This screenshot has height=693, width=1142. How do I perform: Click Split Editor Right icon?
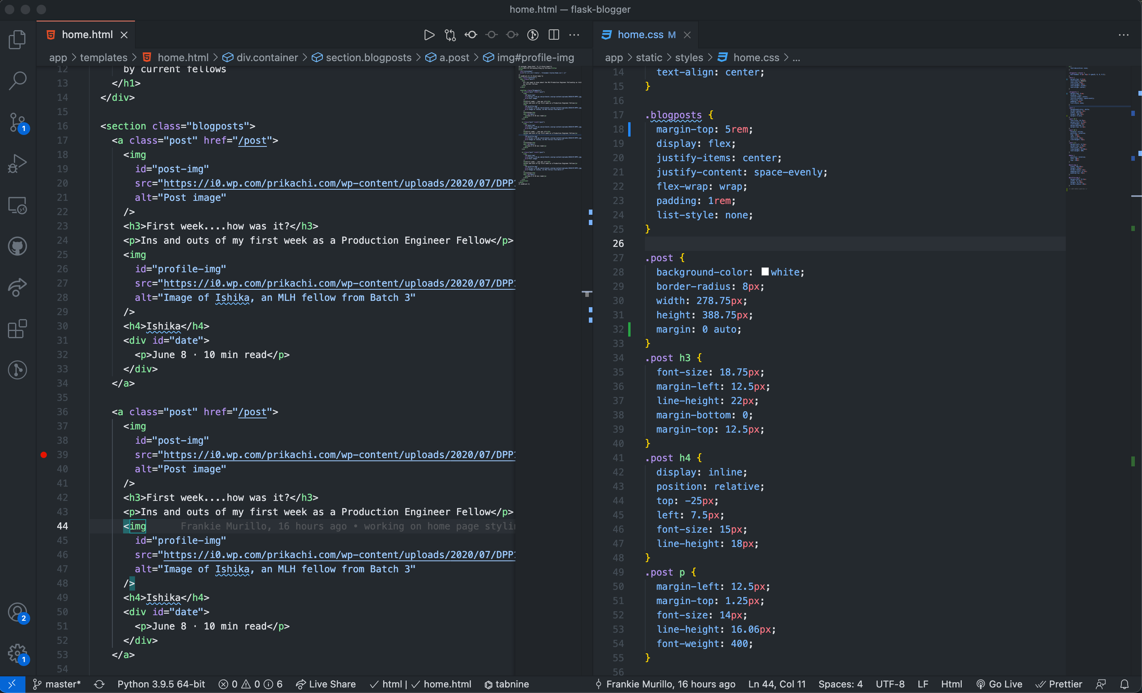[x=554, y=35]
